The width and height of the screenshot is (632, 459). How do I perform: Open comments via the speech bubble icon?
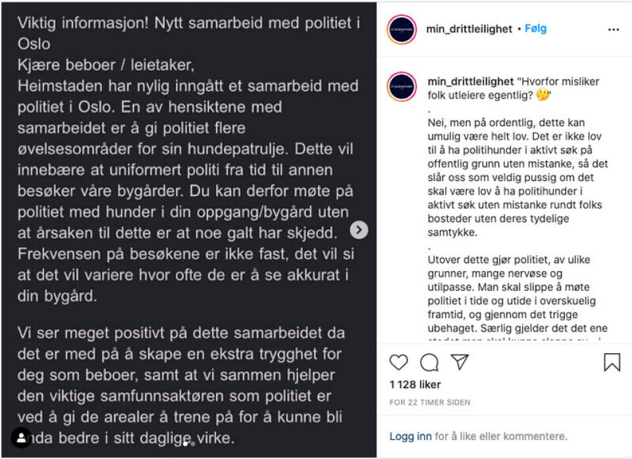coord(429,362)
